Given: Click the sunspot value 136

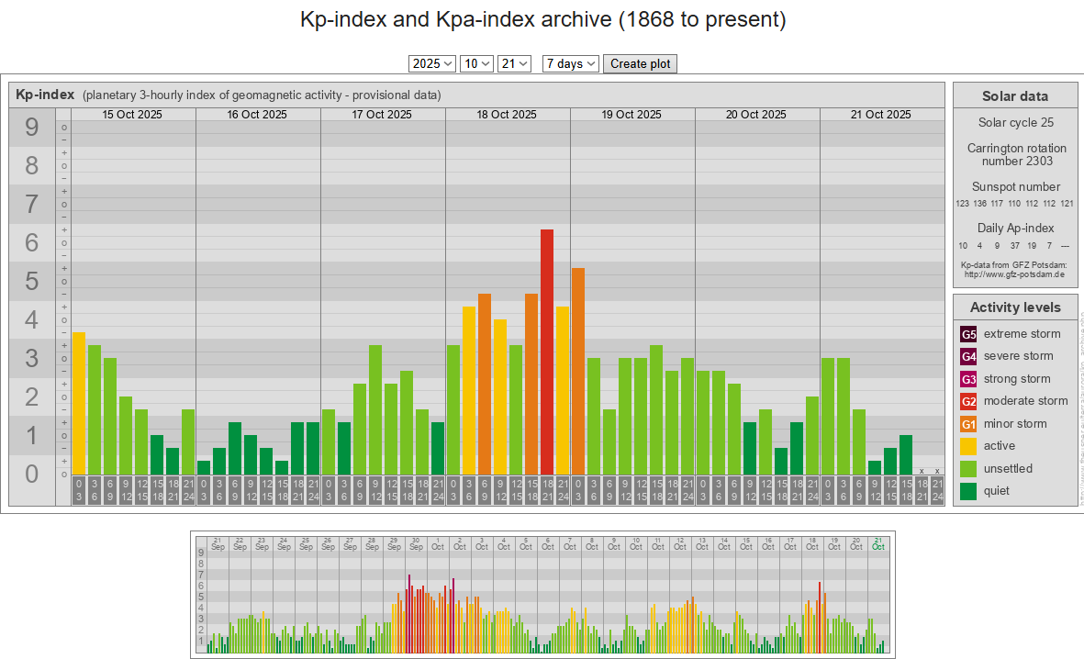Looking at the screenshot, I should [x=979, y=204].
